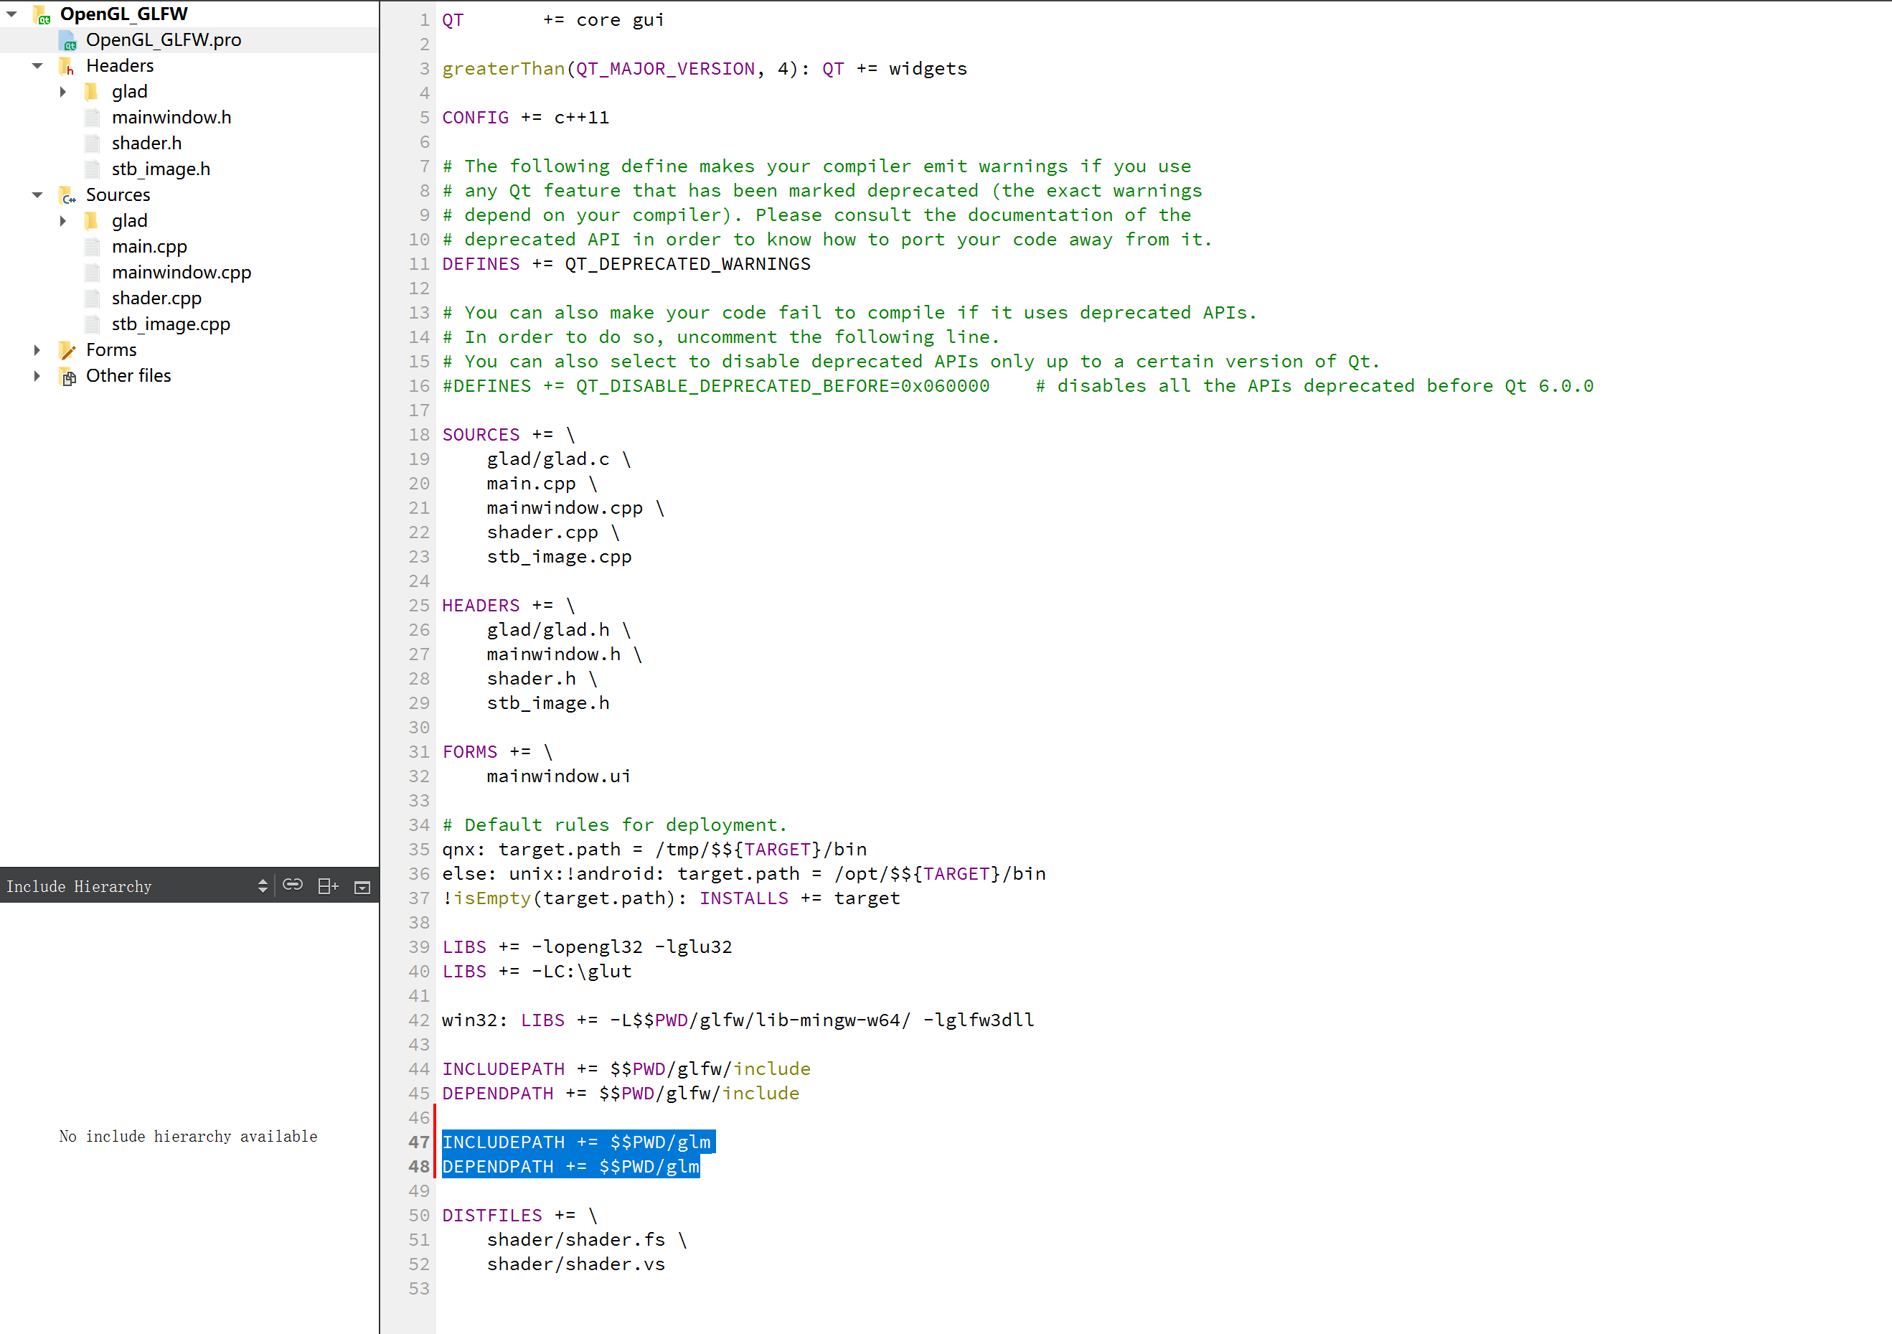The height and width of the screenshot is (1334, 1892).
Task: Select main.cpp in Sources
Action: (149, 246)
